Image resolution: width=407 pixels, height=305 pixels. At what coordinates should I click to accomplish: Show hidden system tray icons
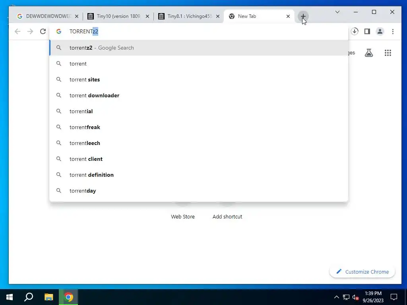click(x=336, y=297)
